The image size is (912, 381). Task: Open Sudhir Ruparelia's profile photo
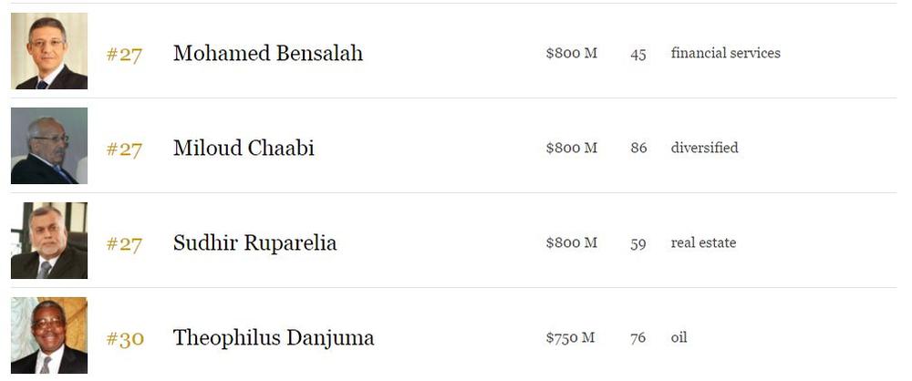(x=49, y=241)
